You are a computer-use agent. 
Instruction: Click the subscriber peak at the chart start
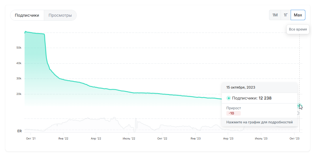(x=25, y=32)
